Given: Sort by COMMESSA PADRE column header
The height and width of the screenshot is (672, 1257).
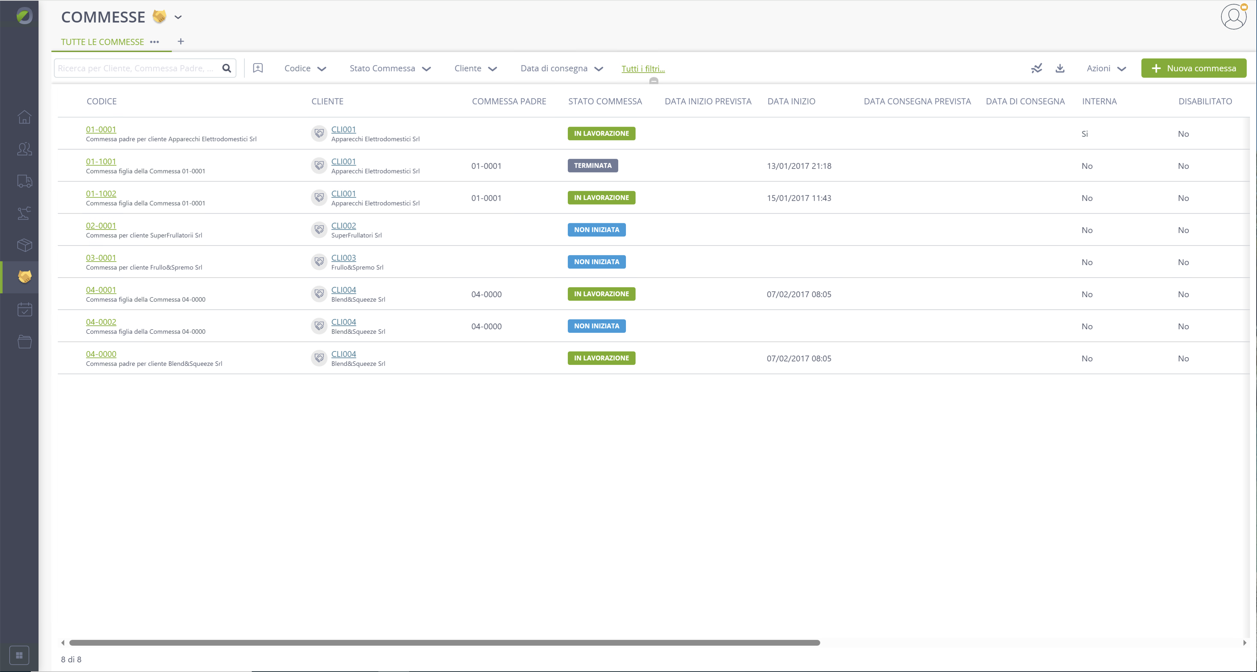Looking at the screenshot, I should (509, 101).
